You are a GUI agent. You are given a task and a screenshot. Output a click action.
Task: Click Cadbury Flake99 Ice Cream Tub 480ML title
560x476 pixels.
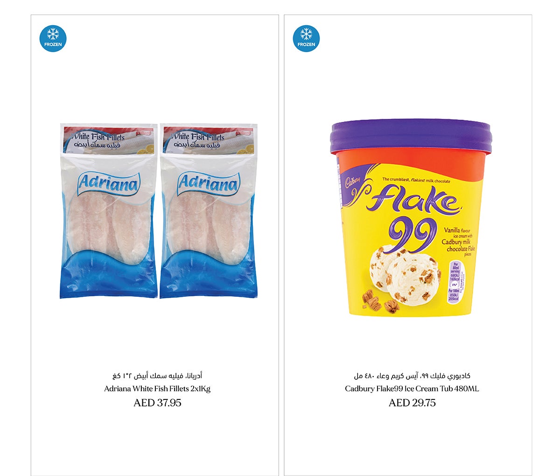[412, 389]
